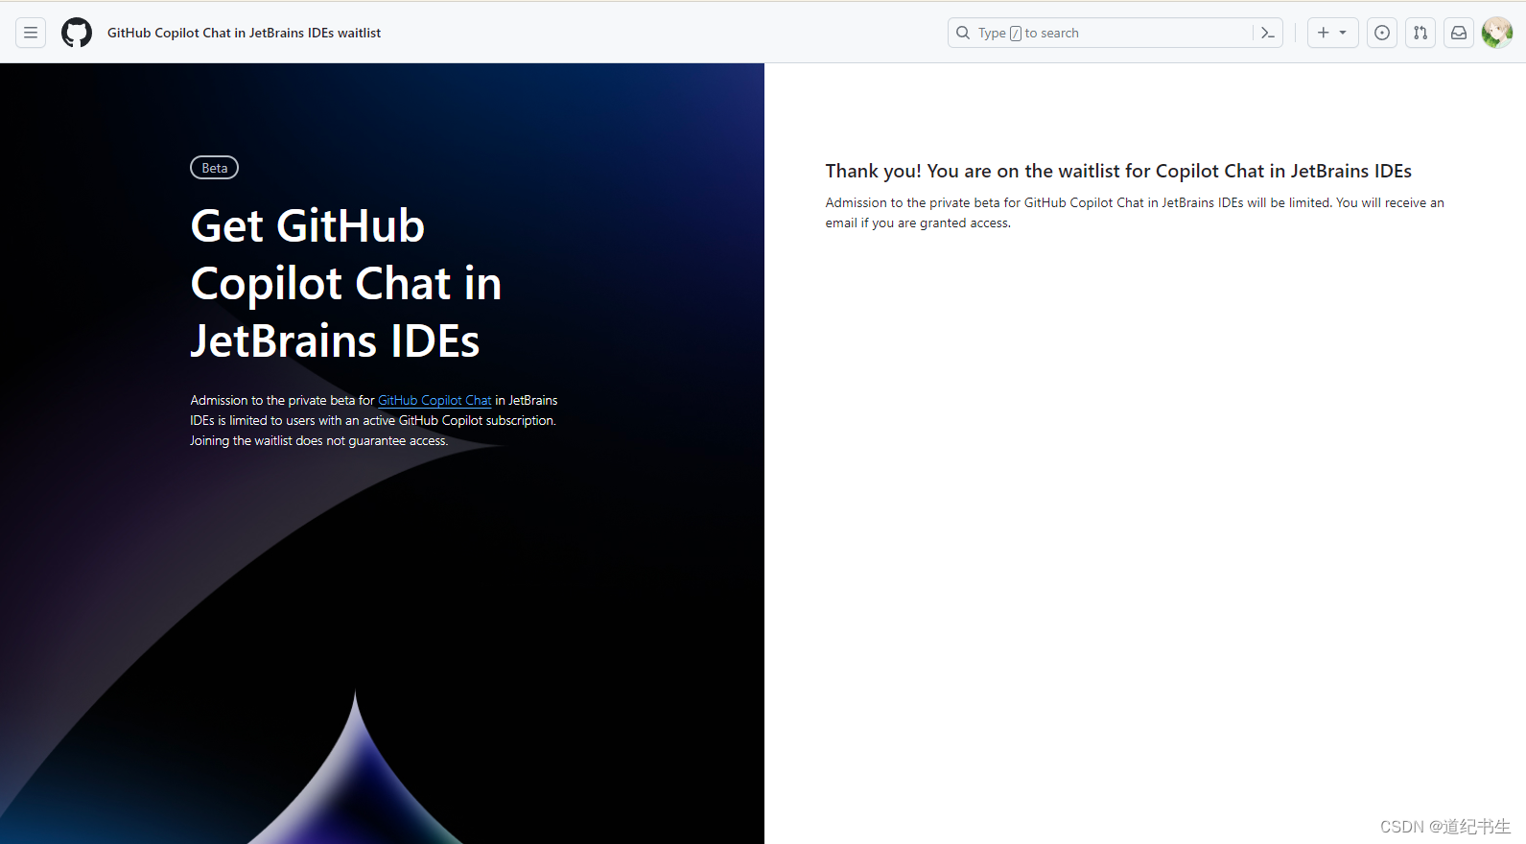Click the text 'Joining the waitlist does not guarantee access.'
This screenshot has height=844, width=1526.
319,441
